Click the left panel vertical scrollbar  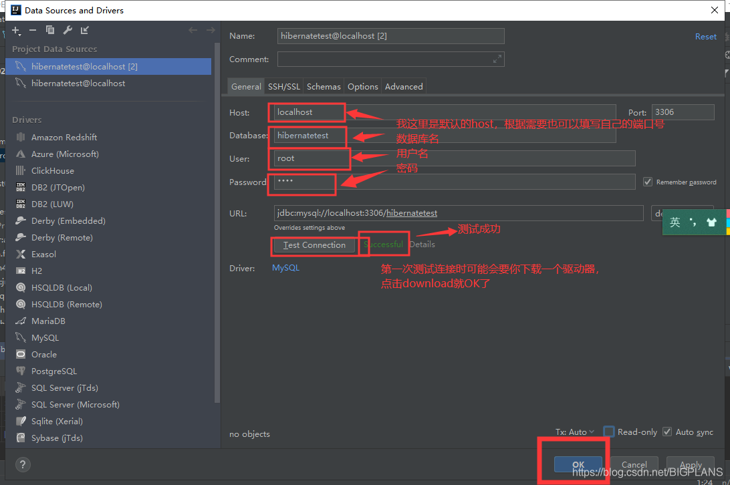pyautogui.click(x=217, y=223)
